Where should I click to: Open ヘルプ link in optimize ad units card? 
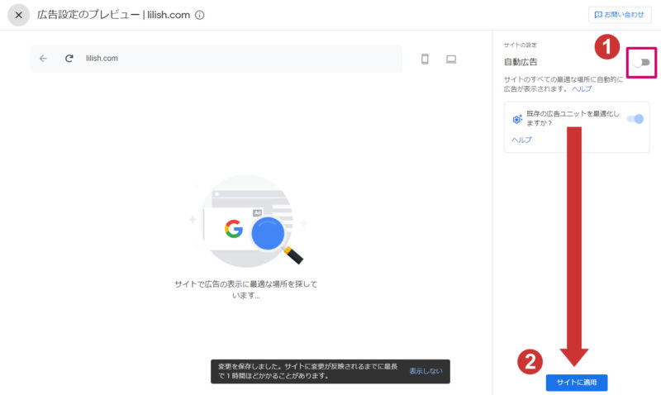point(521,140)
